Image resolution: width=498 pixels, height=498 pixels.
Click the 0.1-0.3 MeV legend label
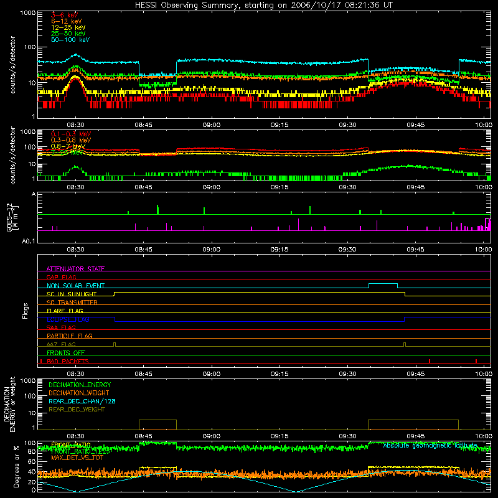71,134
